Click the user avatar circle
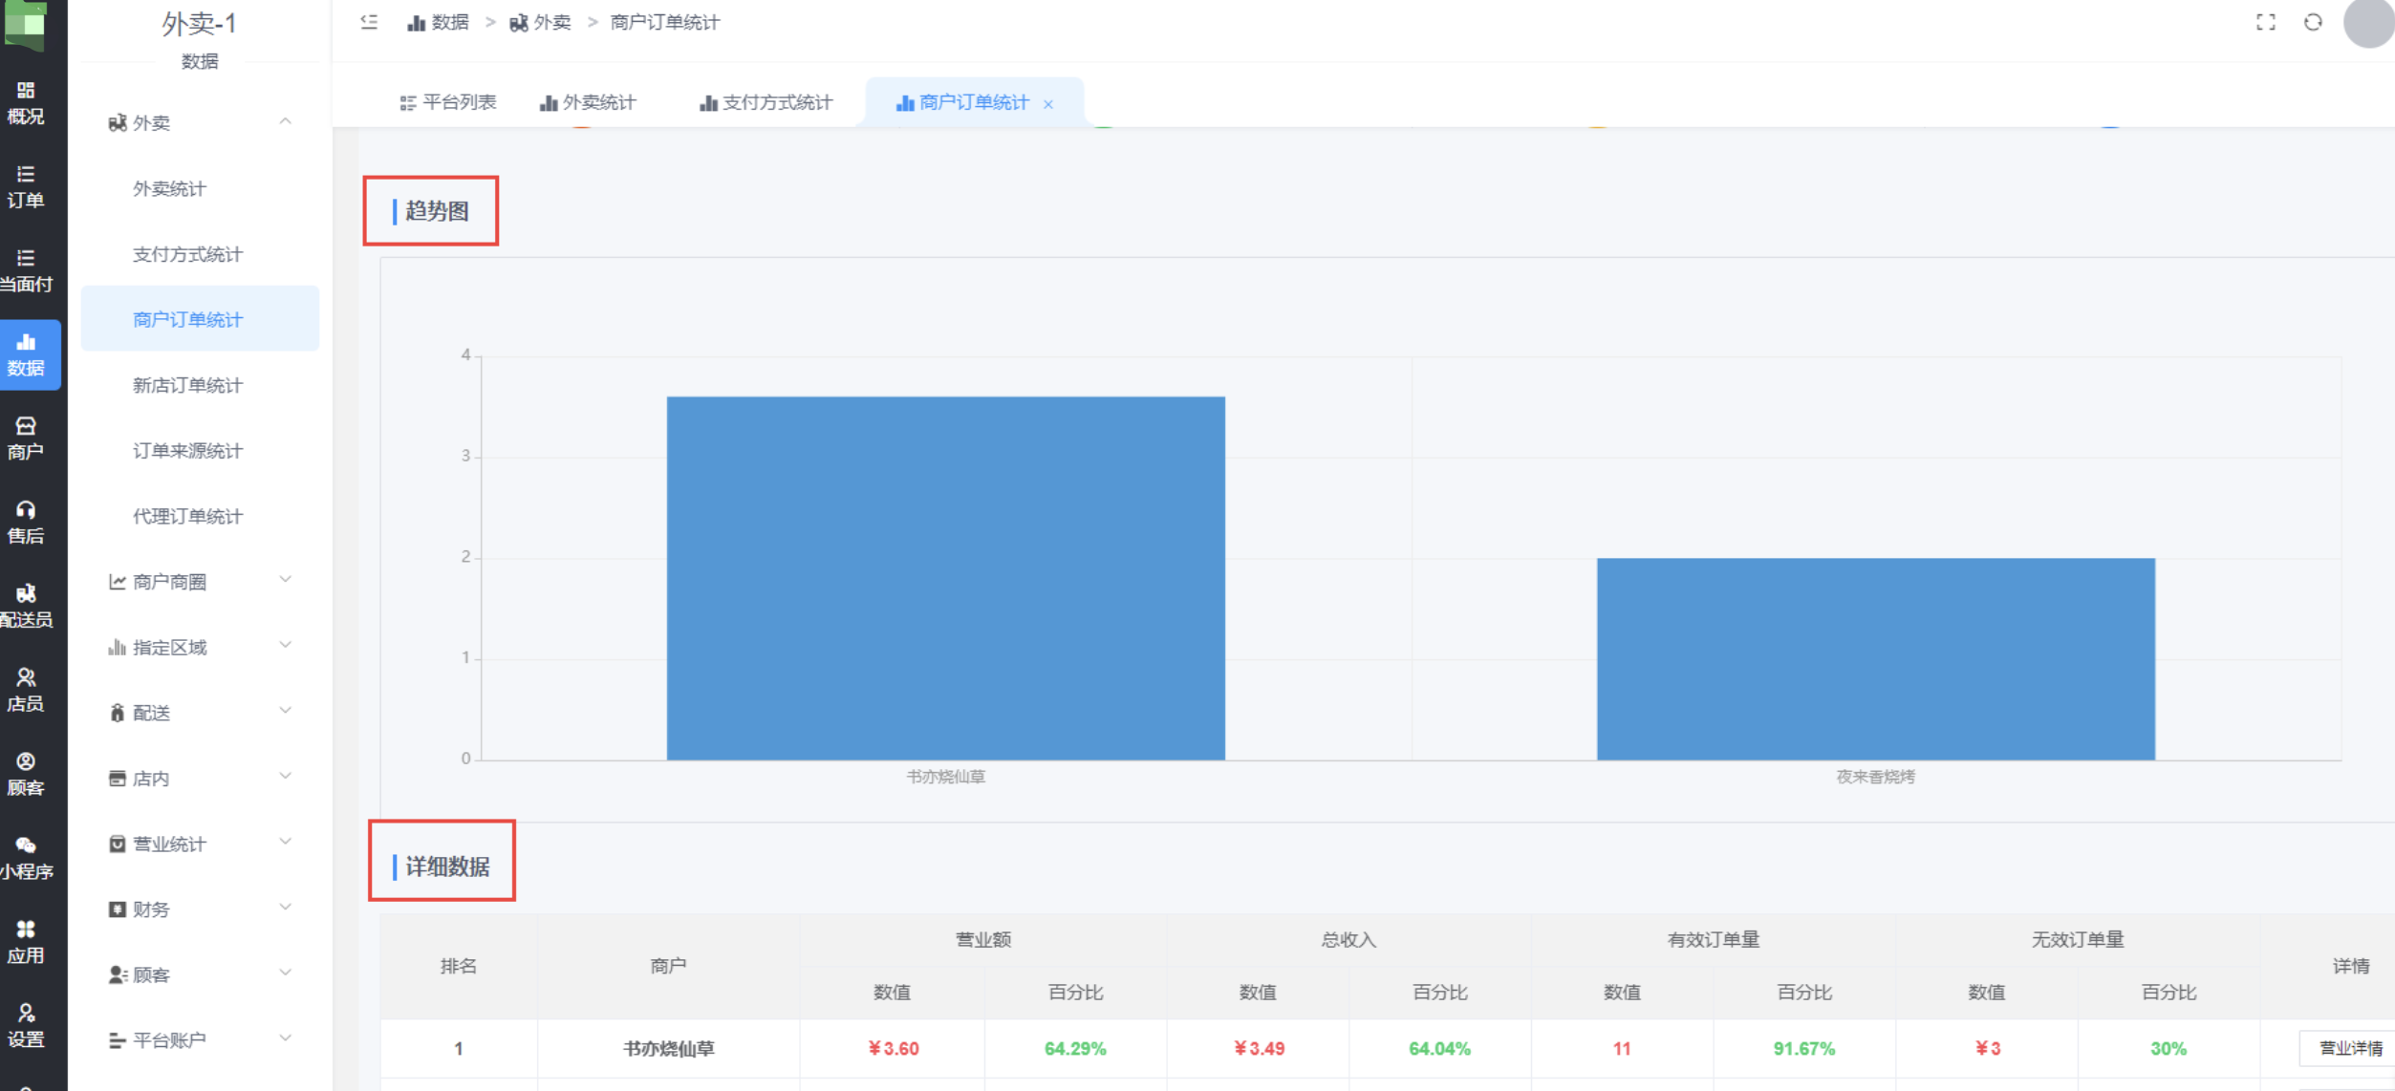 [x=2368, y=22]
